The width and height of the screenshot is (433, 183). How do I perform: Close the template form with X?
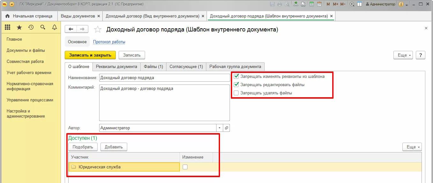(426, 28)
